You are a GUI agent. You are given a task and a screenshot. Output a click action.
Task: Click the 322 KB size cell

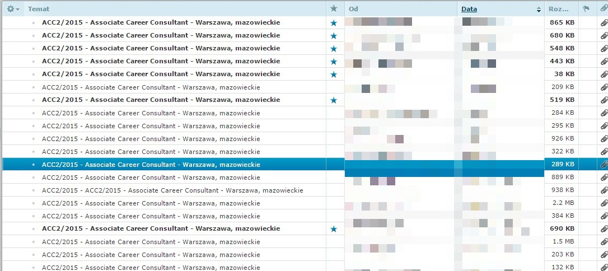[563, 151]
